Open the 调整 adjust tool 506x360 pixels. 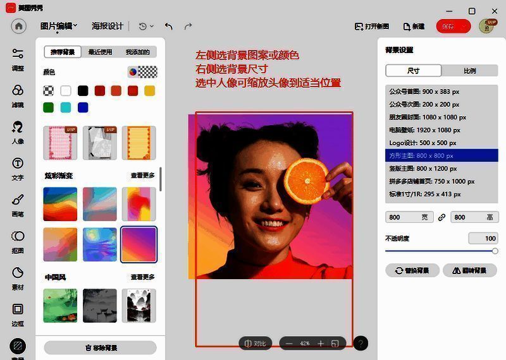[18, 59]
